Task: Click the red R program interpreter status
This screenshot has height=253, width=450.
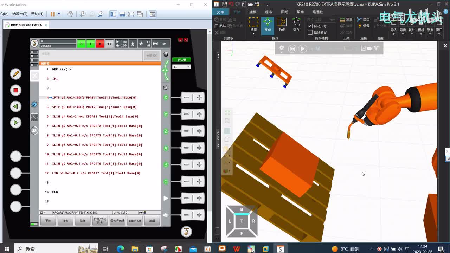Action: click(100, 44)
